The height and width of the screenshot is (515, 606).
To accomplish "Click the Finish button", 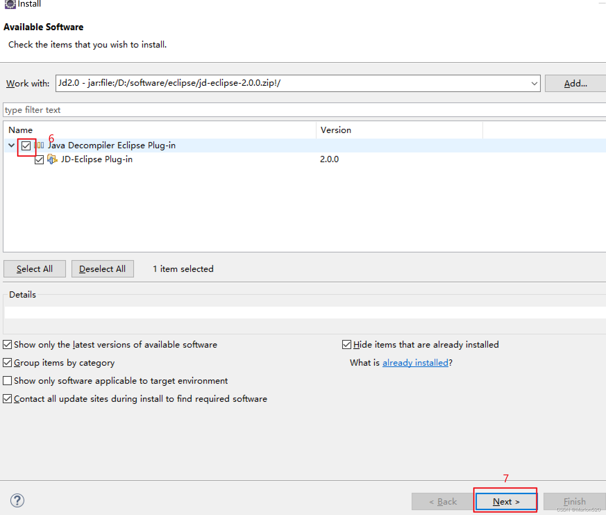I will pos(575,501).
